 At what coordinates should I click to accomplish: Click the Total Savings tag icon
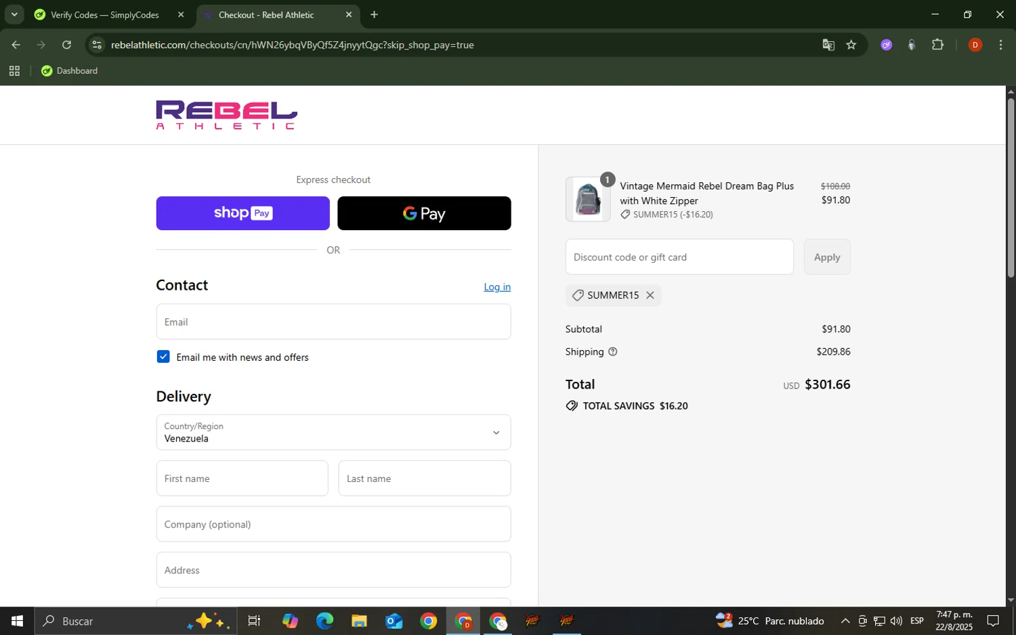(572, 406)
